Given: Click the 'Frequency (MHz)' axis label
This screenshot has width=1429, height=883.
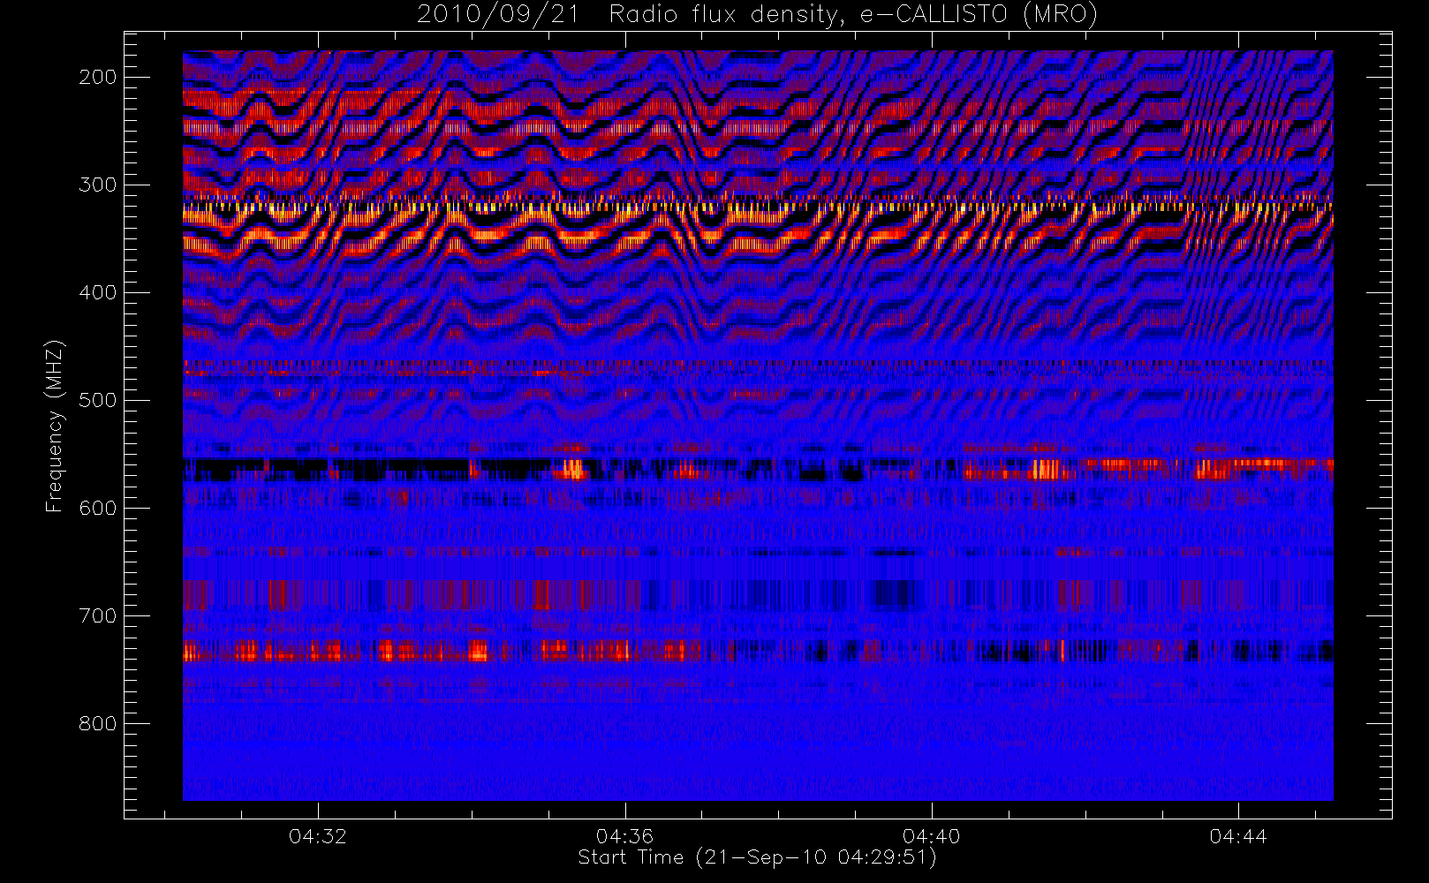Looking at the screenshot, I should [55, 426].
